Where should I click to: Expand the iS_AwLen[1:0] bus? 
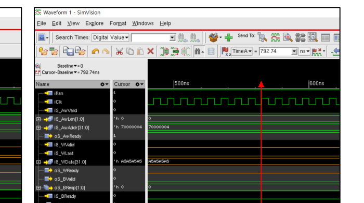click(38, 119)
